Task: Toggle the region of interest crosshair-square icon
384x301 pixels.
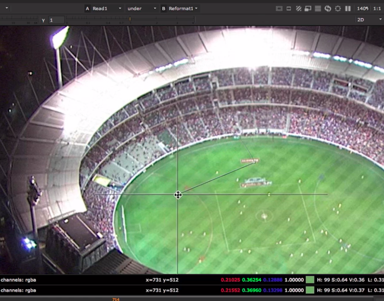Action: click(x=338, y=9)
